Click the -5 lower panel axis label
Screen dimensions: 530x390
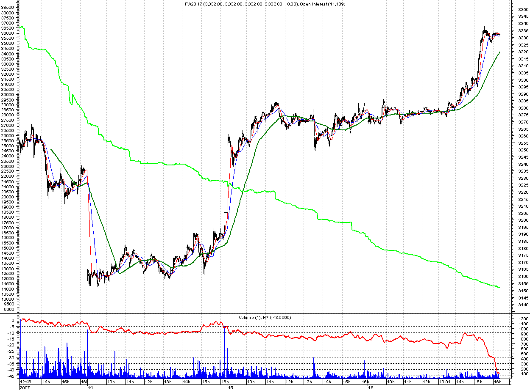pyautogui.click(x=12, y=327)
